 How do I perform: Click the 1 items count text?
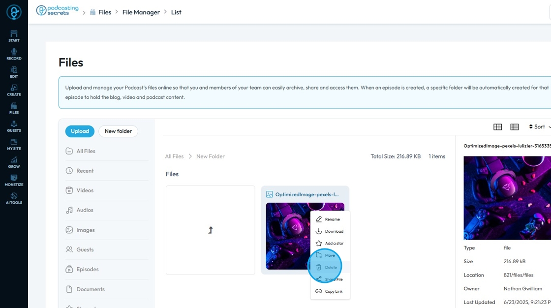pos(437,156)
